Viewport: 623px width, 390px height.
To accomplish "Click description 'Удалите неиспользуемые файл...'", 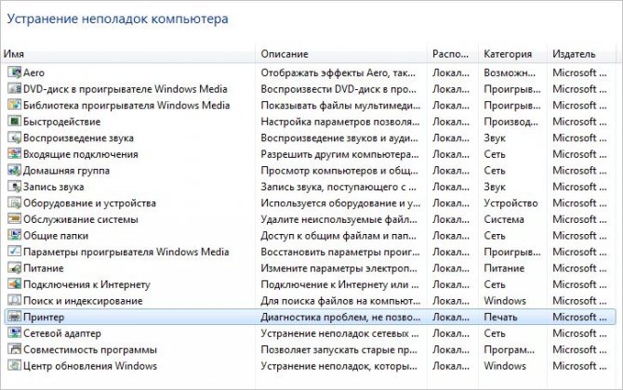I will 338,219.
